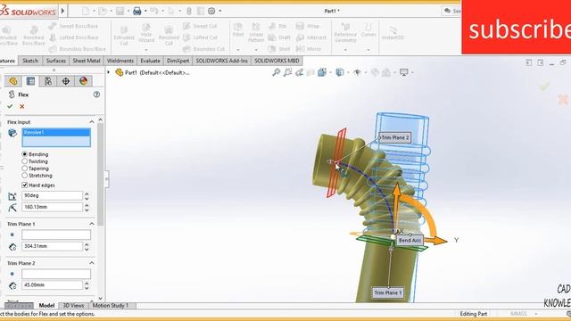This screenshot has height=321, width=571.
Task: Collapse the Trim Plane 2 section
Action: tap(91, 263)
